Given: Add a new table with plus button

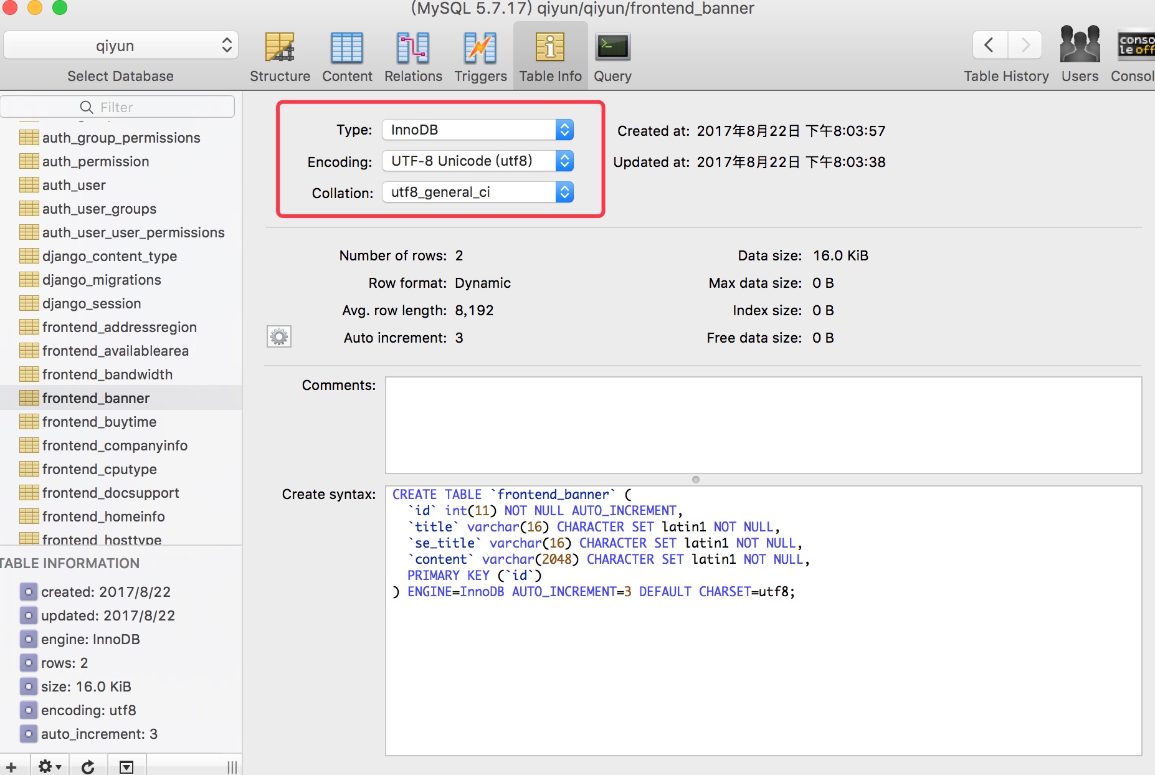Looking at the screenshot, I should (x=12, y=766).
